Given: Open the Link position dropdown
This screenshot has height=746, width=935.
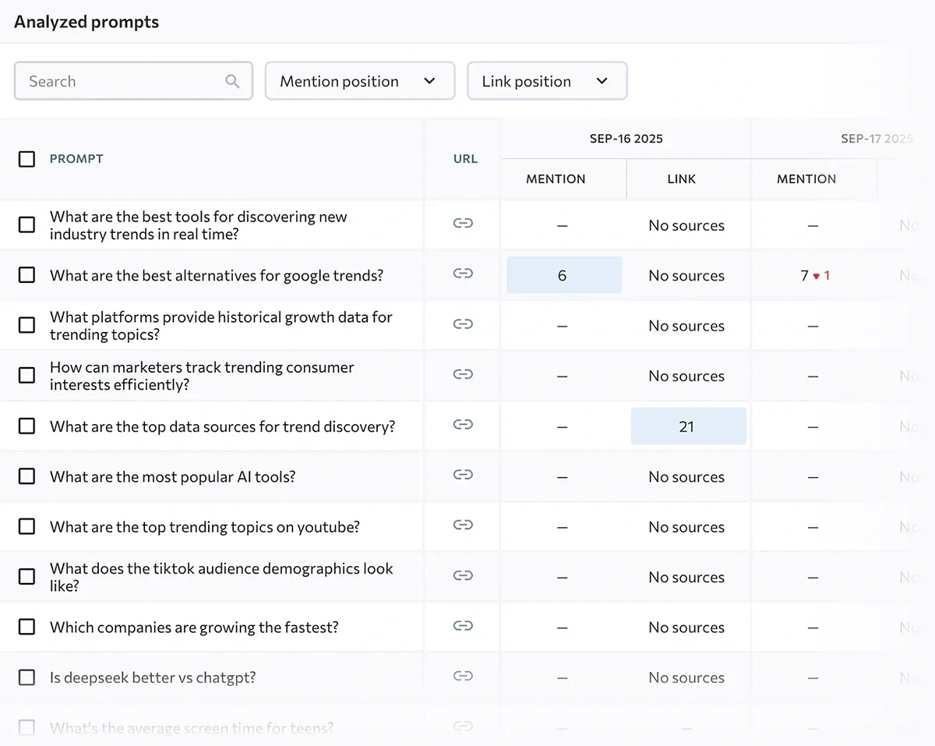Looking at the screenshot, I should pyautogui.click(x=546, y=81).
